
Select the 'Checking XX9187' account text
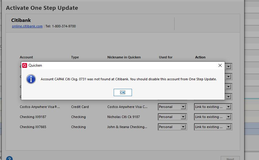tap(33, 117)
